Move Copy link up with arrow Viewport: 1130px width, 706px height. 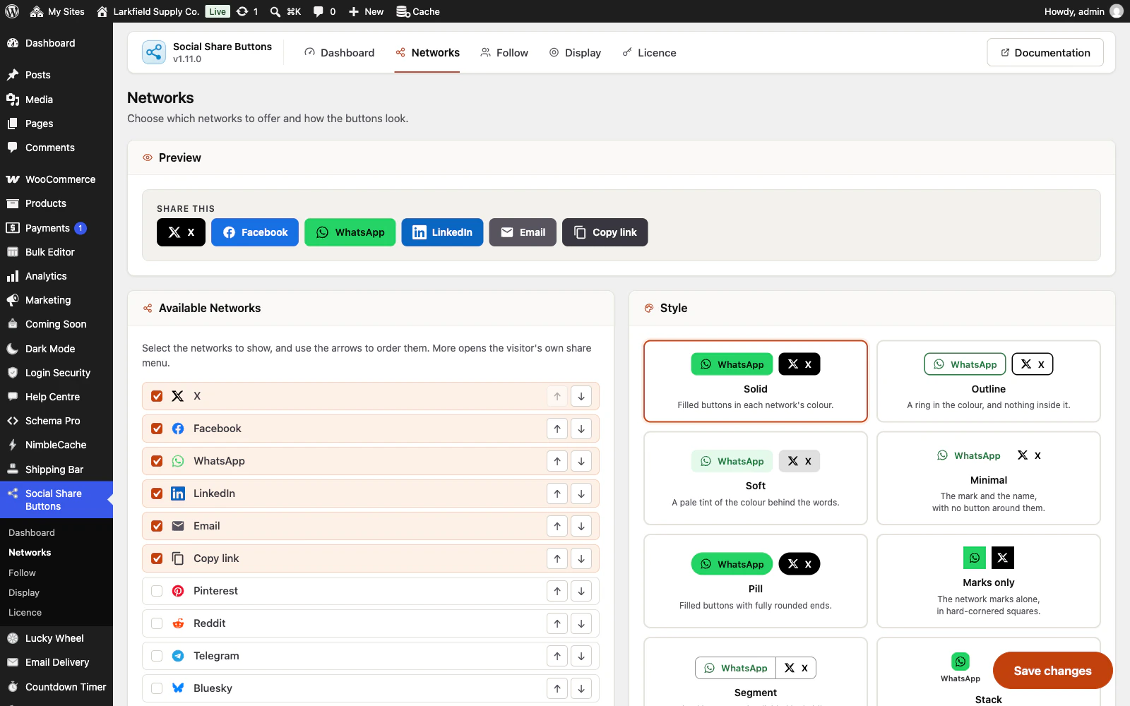557,558
